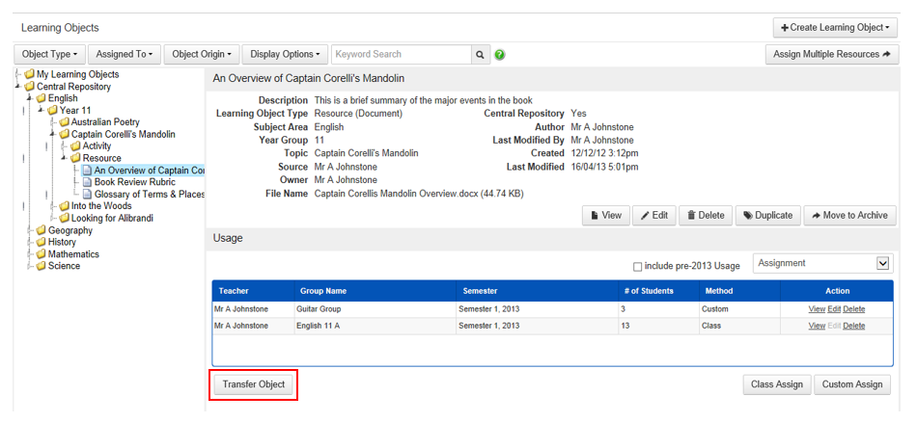Click the Transfer Object button
This screenshot has height=422, width=917.
[x=254, y=384]
